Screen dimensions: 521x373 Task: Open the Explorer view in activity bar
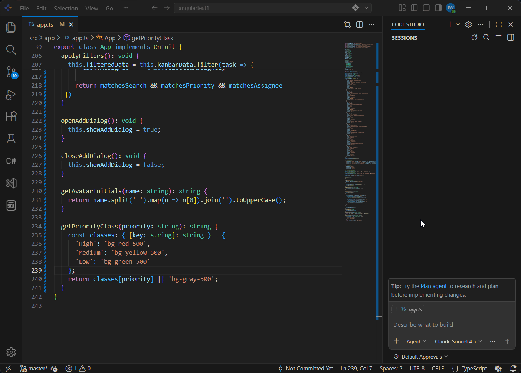coord(11,27)
